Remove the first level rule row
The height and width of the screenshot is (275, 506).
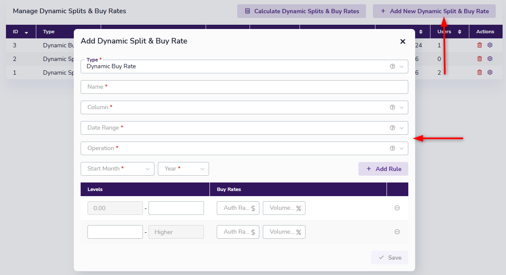(x=397, y=208)
